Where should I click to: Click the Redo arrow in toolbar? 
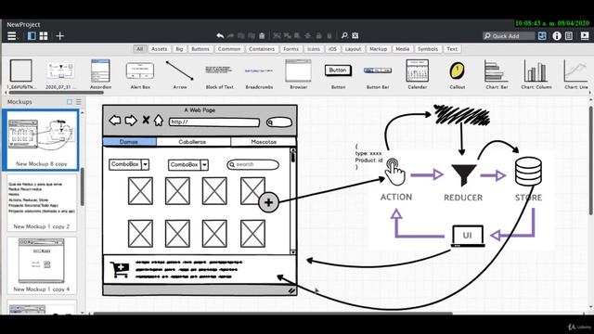tap(230, 35)
